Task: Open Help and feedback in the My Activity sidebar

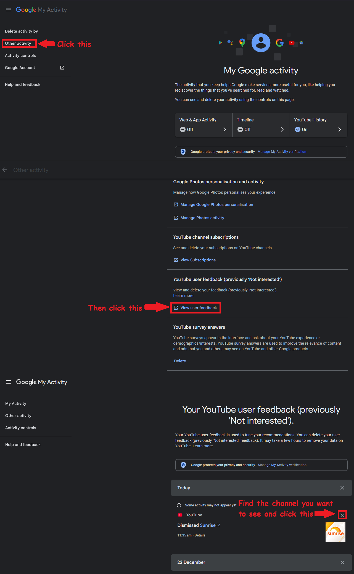Action: [x=23, y=445]
